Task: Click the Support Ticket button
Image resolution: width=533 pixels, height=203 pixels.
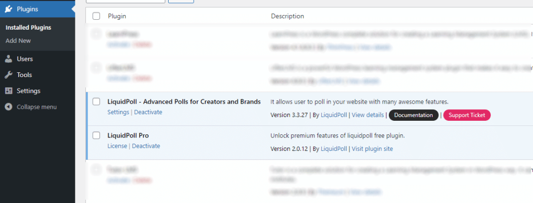Action: tap(467, 115)
